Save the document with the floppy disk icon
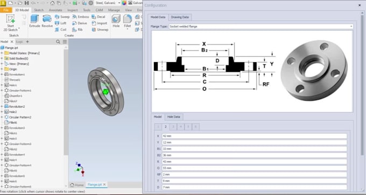The image size is (366, 195). 26,3
